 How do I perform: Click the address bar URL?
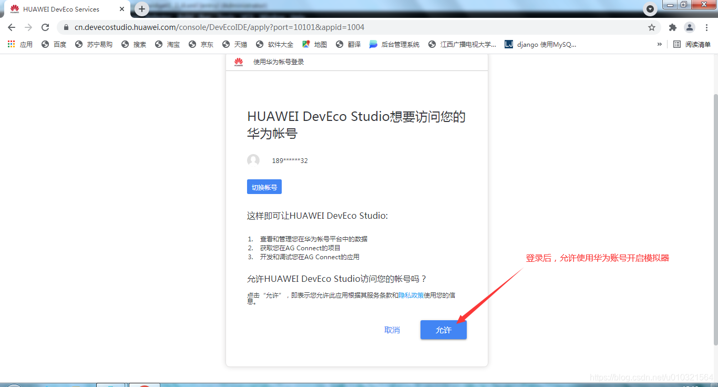[219, 27]
